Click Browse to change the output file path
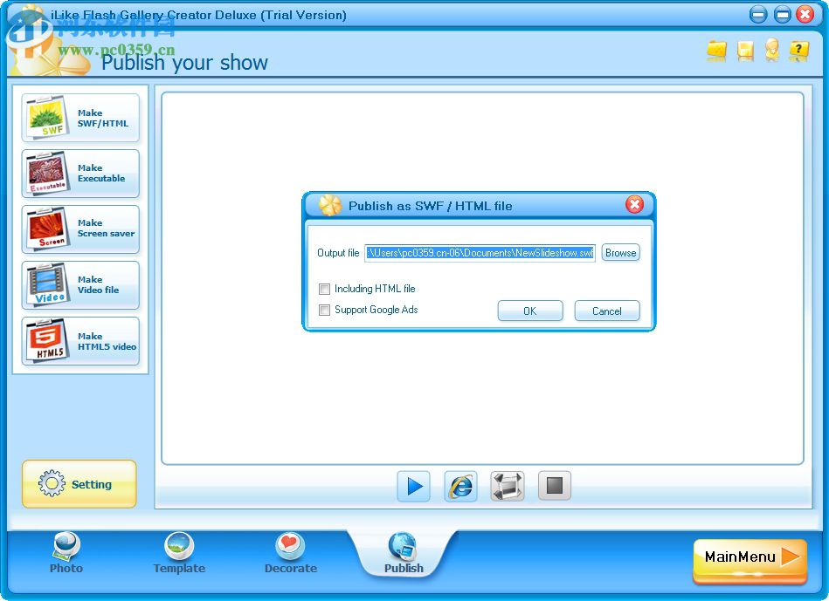The width and height of the screenshot is (829, 601). (x=620, y=253)
